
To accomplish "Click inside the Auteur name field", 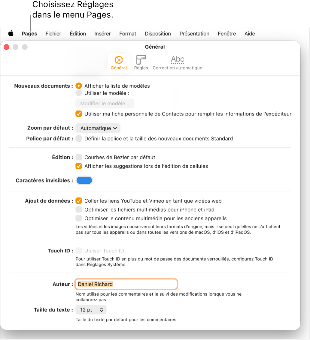I will (126, 284).
